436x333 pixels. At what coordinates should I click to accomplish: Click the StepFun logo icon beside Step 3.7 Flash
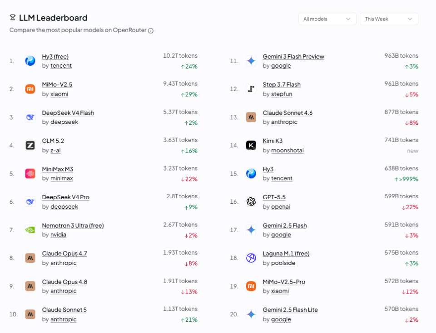[251, 89]
